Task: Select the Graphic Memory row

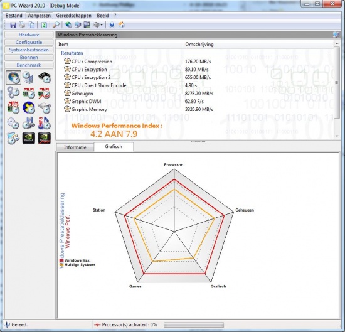Action: [x=195, y=109]
